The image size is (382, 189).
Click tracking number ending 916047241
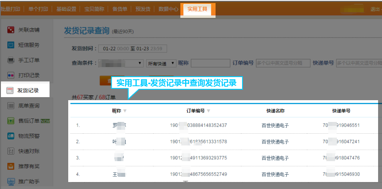(341, 142)
